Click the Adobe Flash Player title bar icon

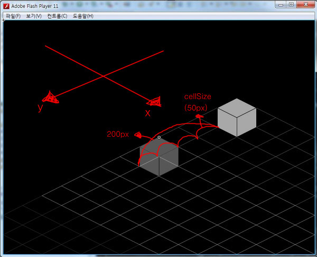pos(6,6)
